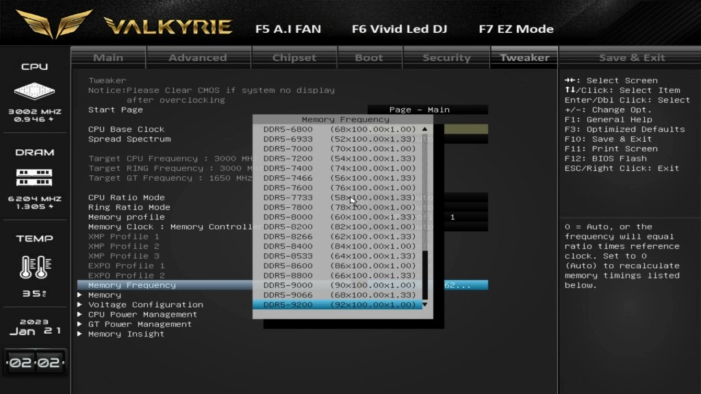
Task: Expand the Memory Insight submenu
Action: [x=126, y=334]
